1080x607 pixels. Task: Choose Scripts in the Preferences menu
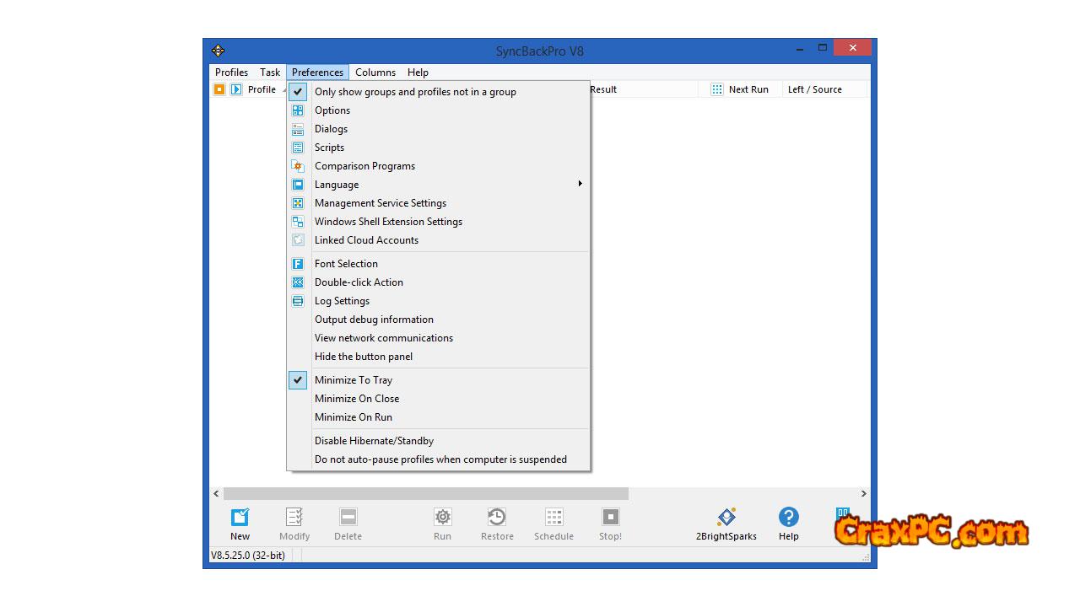point(439,148)
